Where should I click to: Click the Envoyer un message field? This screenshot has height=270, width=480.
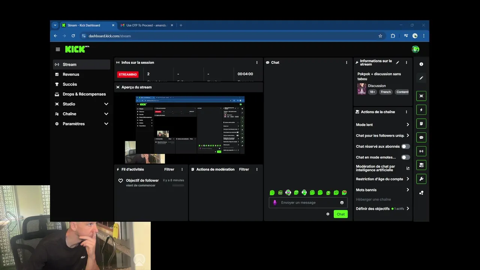click(308, 202)
